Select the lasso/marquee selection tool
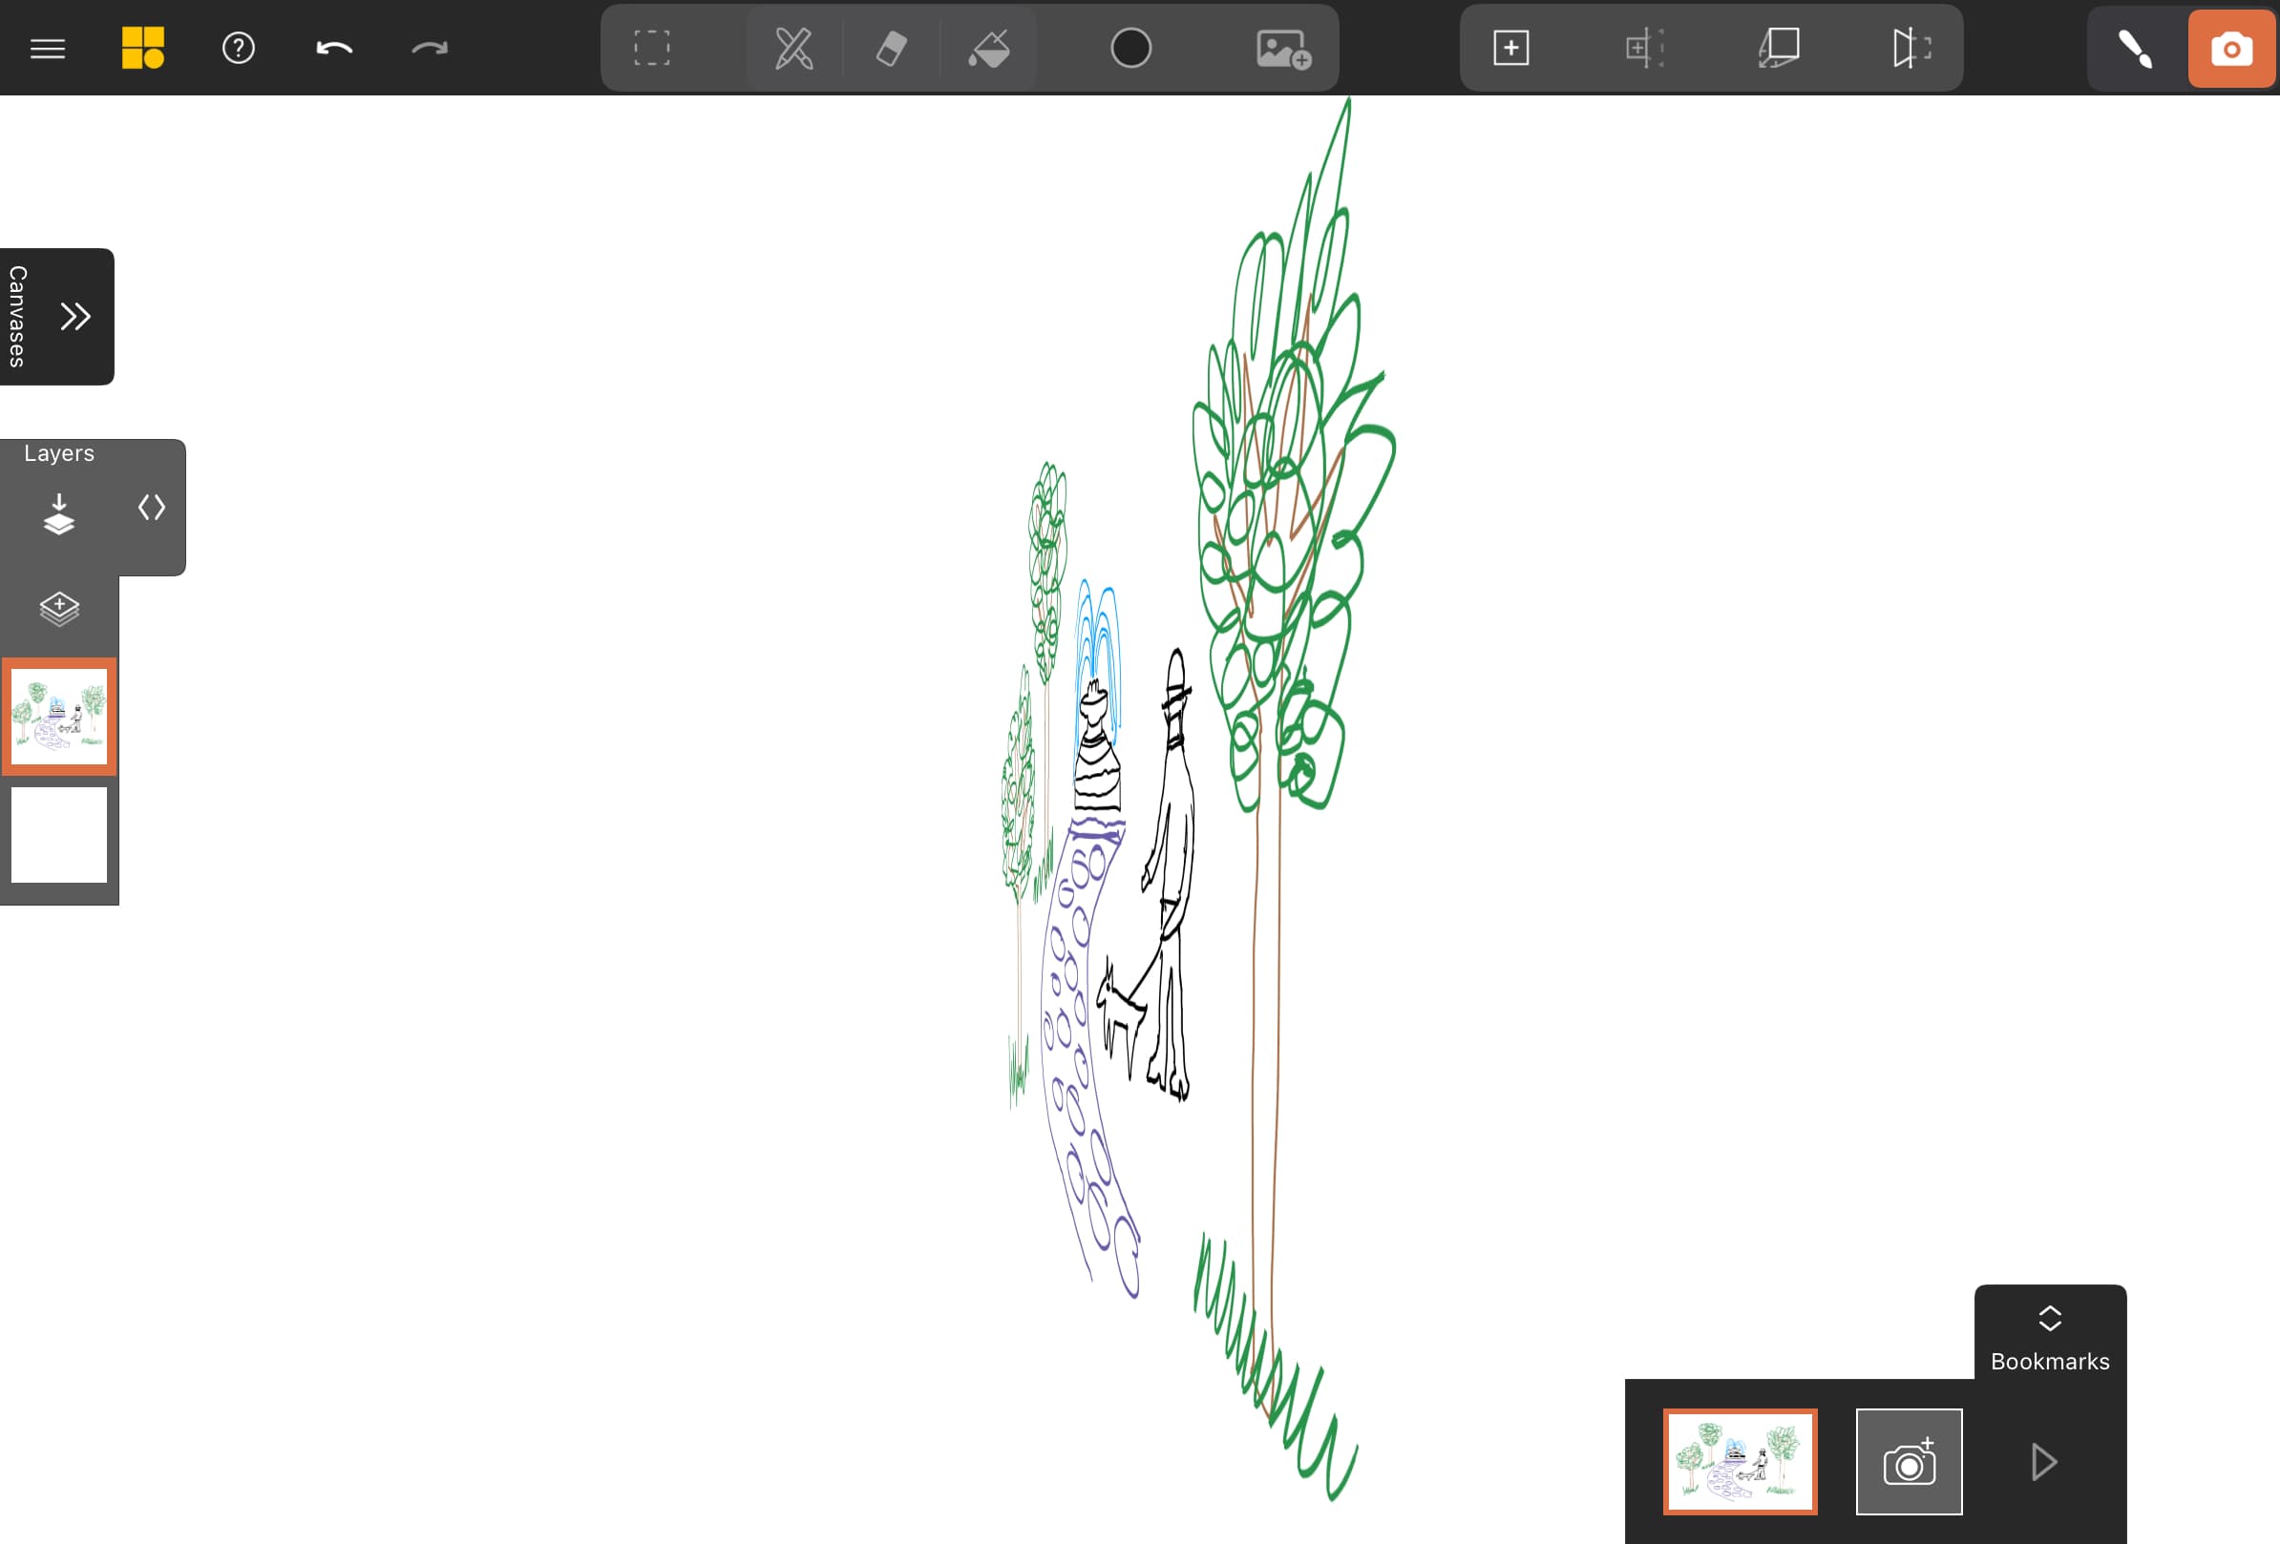Viewport: 2280px width, 1544px height. point(651,49)
